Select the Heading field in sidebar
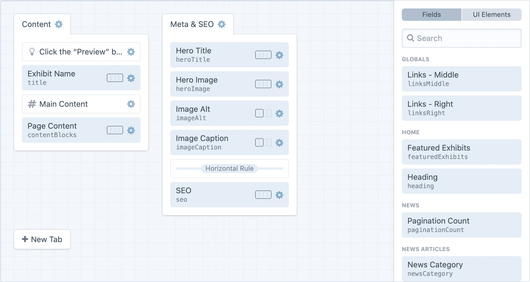 point(462,181)
